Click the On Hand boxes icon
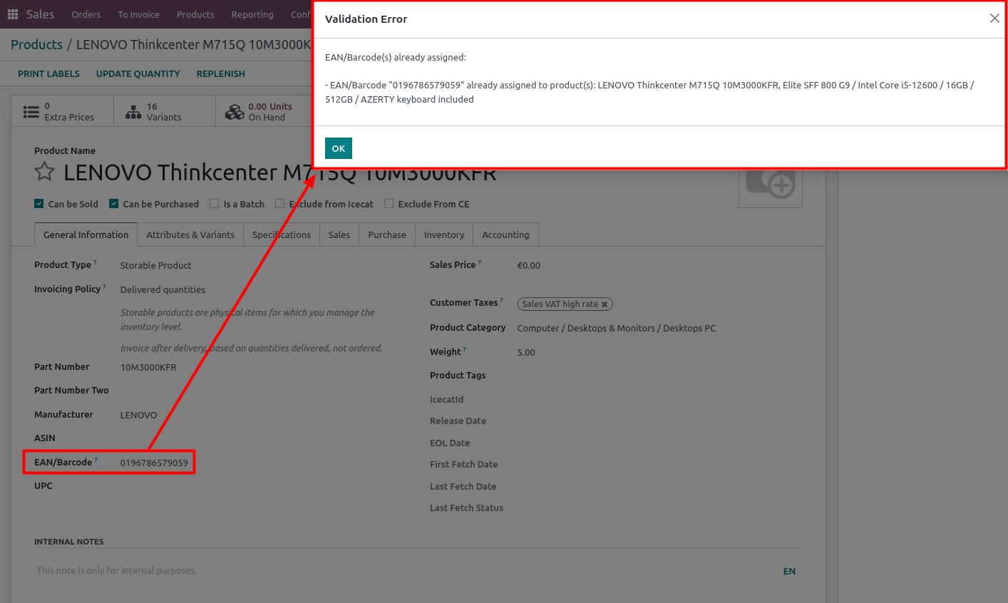 pyautogui.click(x=235, y=112)
